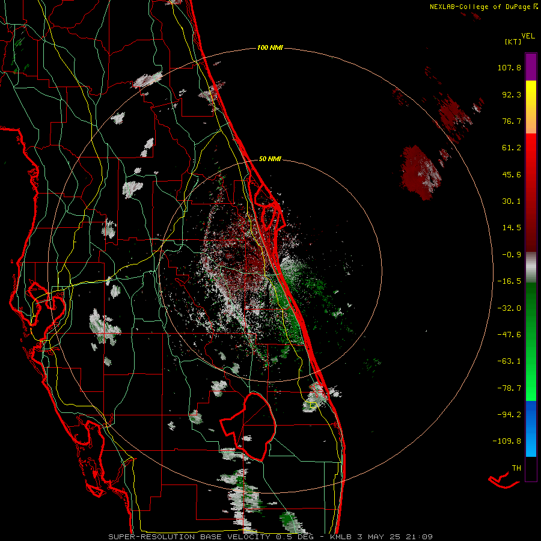The width and height of the screenshot is (541, 541).
Task: Click the VEL label above the color scale
Action: click(528, 36)
